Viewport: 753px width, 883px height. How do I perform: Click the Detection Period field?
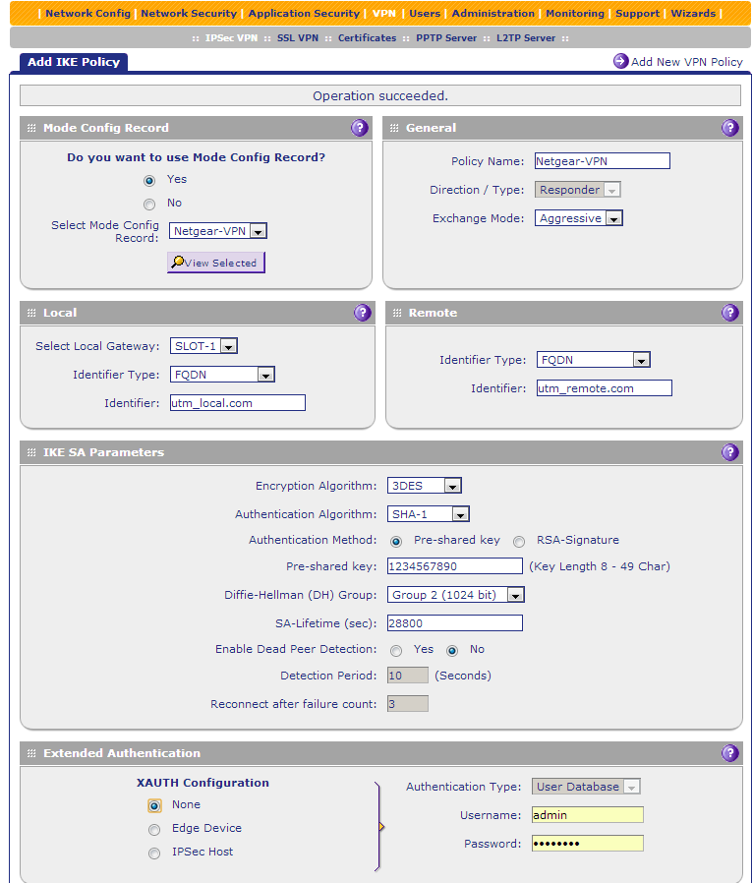(x=407, y=676)
